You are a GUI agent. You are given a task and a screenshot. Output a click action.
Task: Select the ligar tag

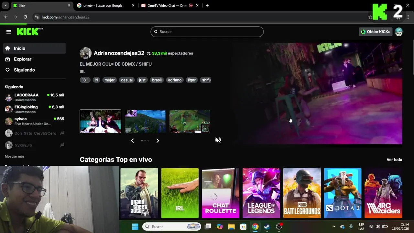coord(192,80)
